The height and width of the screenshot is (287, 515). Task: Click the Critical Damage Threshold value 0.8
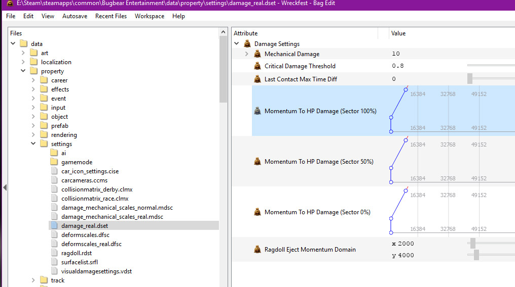tap(398, 66)
